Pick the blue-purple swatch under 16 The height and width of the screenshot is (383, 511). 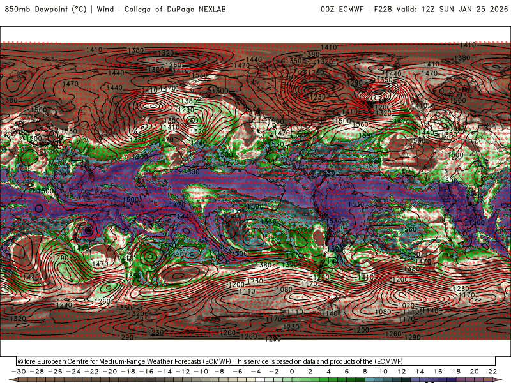pos(443,380)
